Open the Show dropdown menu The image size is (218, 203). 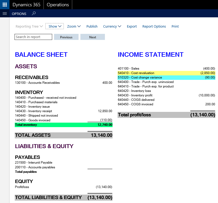55,26
